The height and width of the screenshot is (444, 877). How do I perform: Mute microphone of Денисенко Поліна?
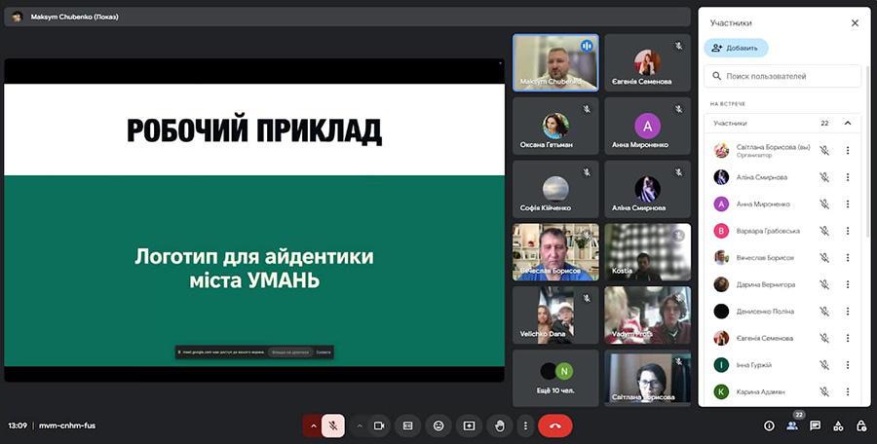point(823,312)
